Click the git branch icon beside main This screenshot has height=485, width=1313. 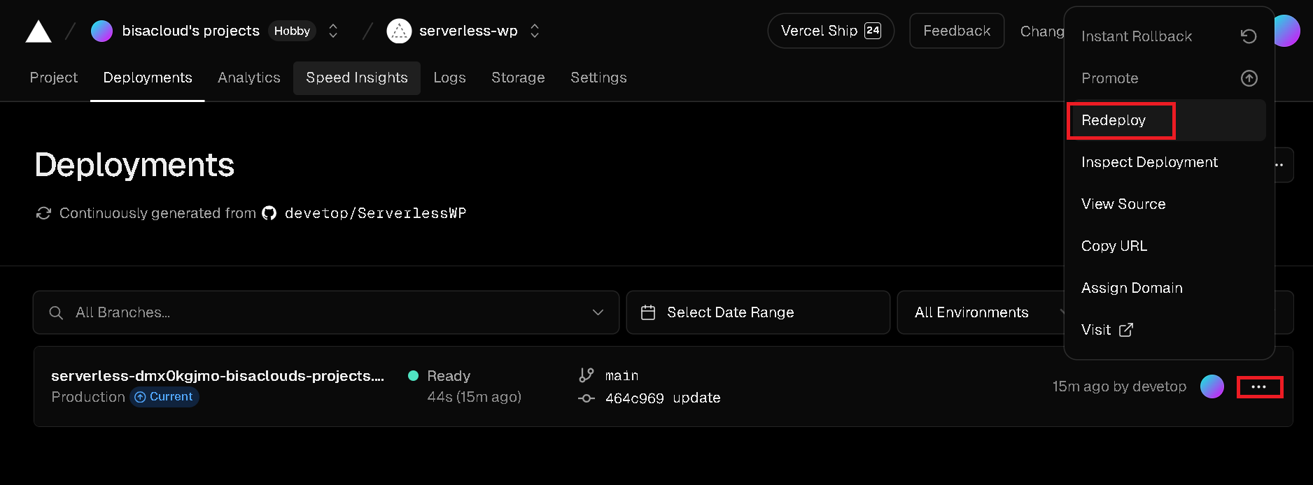587,375
